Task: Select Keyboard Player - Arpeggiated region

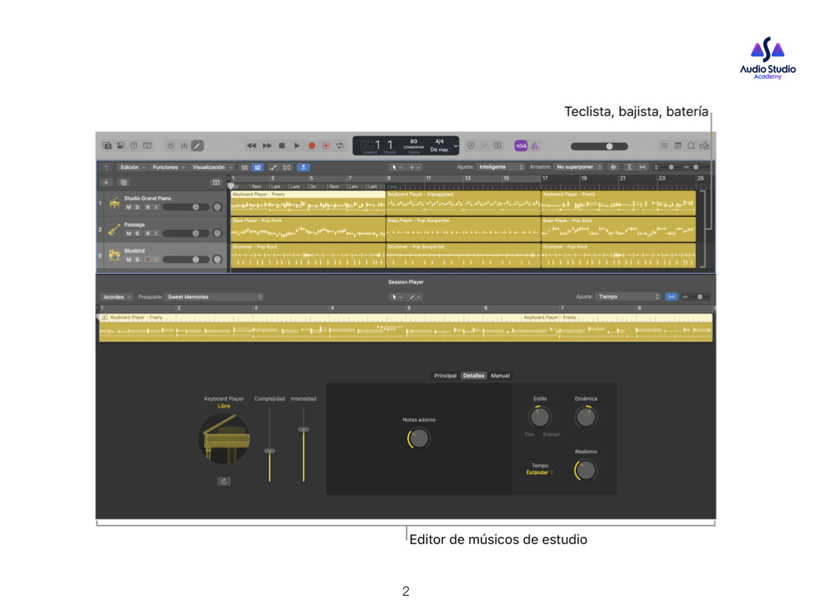Action: (x=463, y=203)
